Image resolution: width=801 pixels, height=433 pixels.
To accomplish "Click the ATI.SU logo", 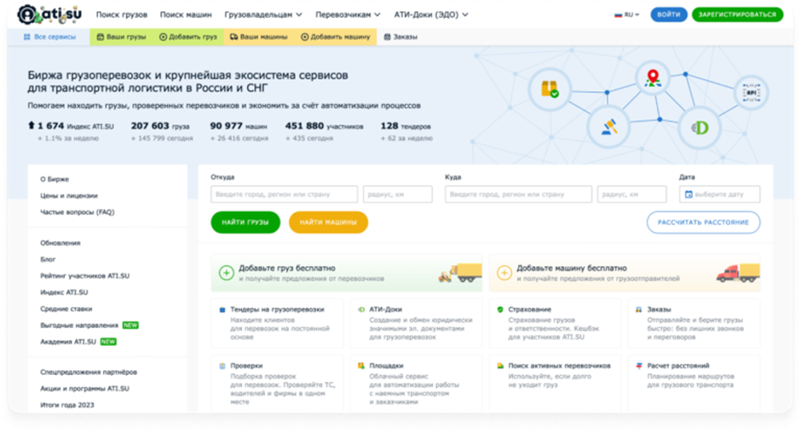I will point(49,14).
